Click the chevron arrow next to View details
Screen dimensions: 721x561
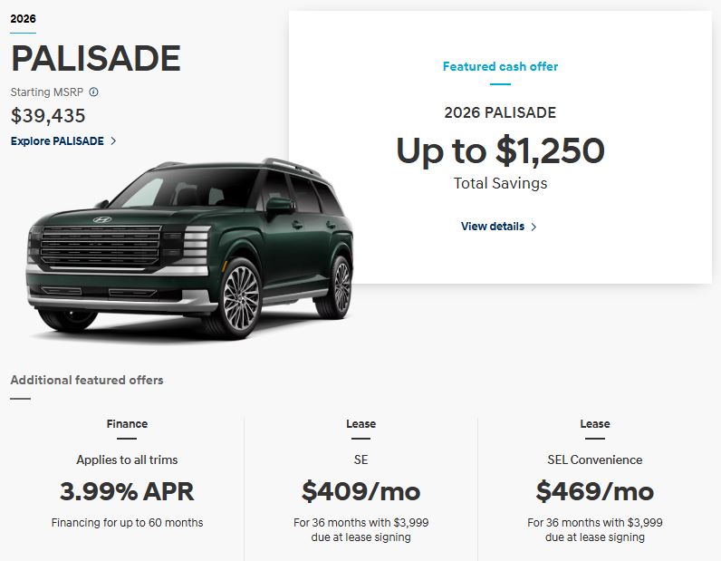click(x=534, y=227)
